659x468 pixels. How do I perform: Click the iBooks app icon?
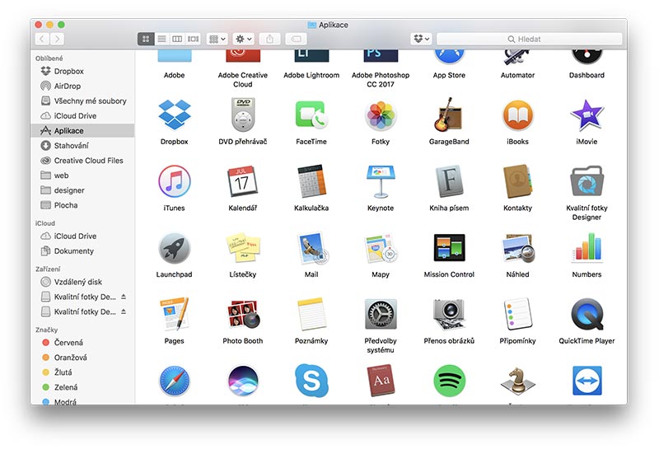coord(517,115)
